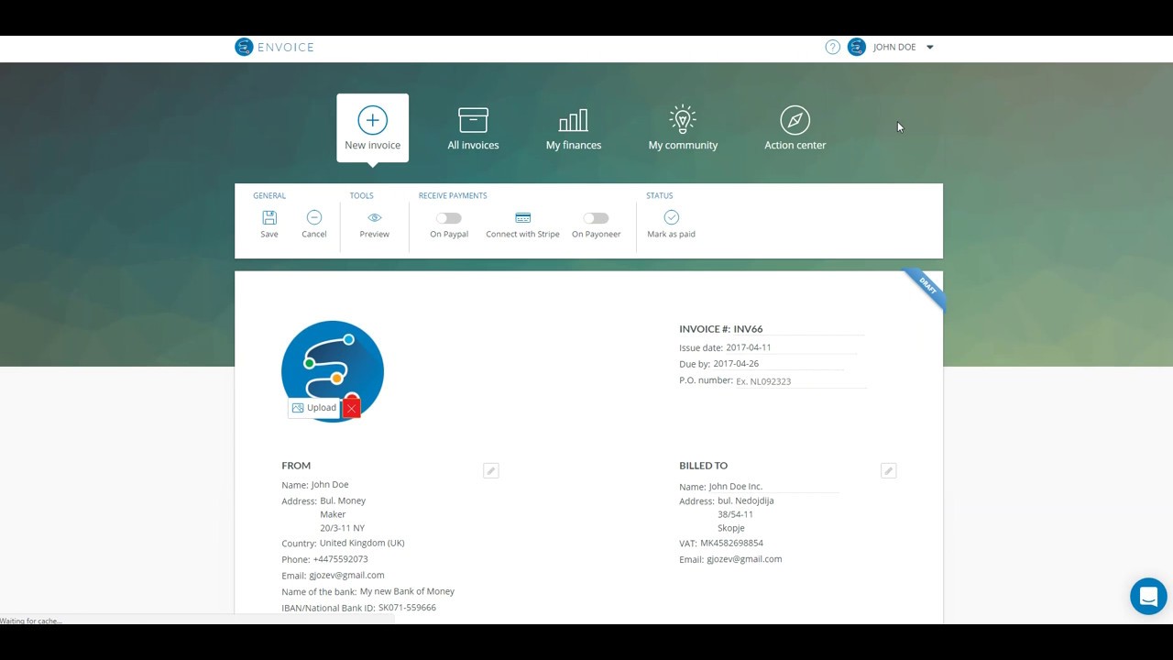Click the email gjozev@gmail.com under FROM
The width and height of the screenshot is (1173, 660).
coord(346,576)
